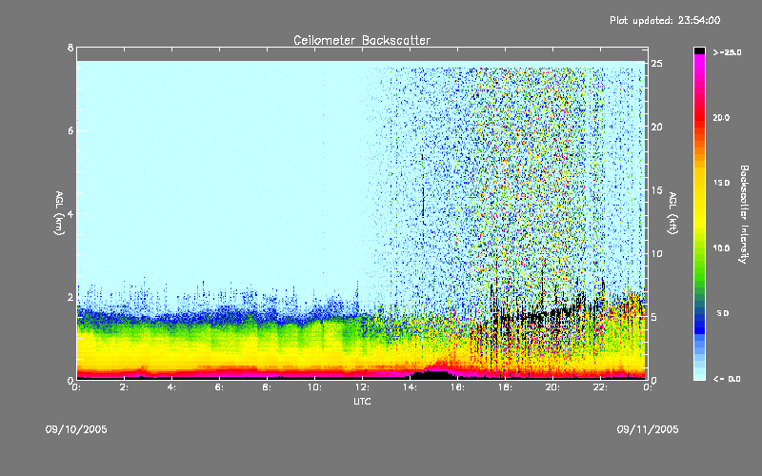Click the '6' km tick on left axis
Screen dimensions: 762x476
pyautogui.click(x=70, y=130)
